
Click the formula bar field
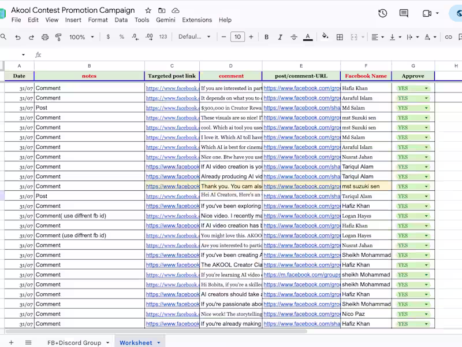click(251, 55)
